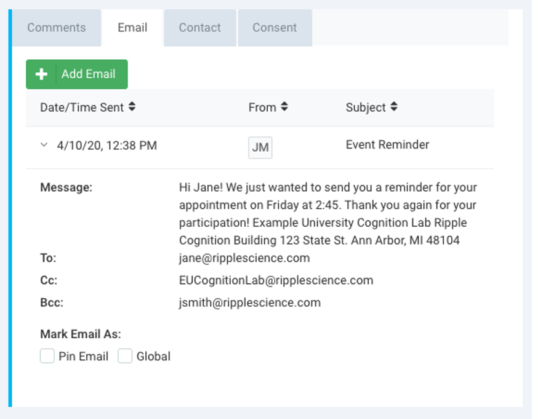
Task: Click the jsmith@ripplescience.com Bcc address
Action: (249, 303)
